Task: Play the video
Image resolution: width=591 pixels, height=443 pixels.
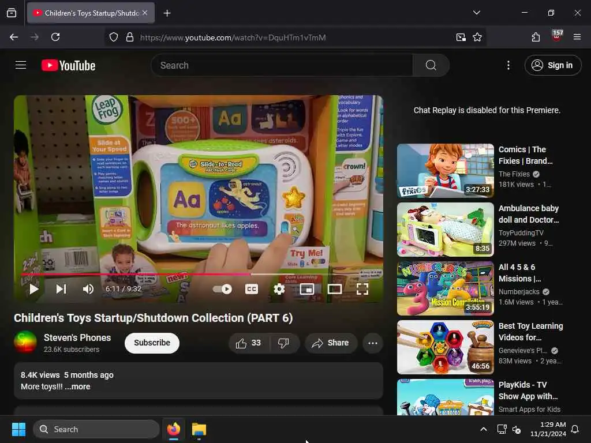Action: [x=34, y=289]
